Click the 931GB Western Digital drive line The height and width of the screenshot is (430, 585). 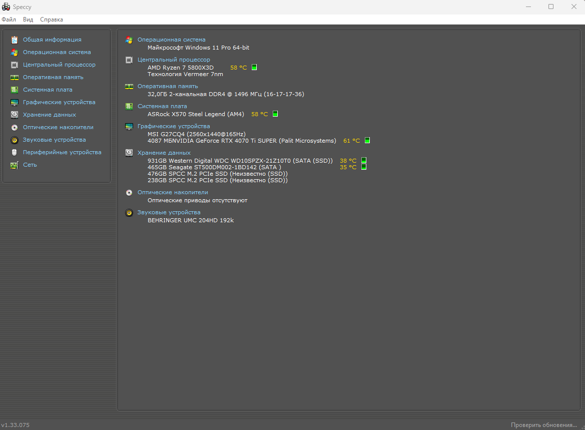240,161
